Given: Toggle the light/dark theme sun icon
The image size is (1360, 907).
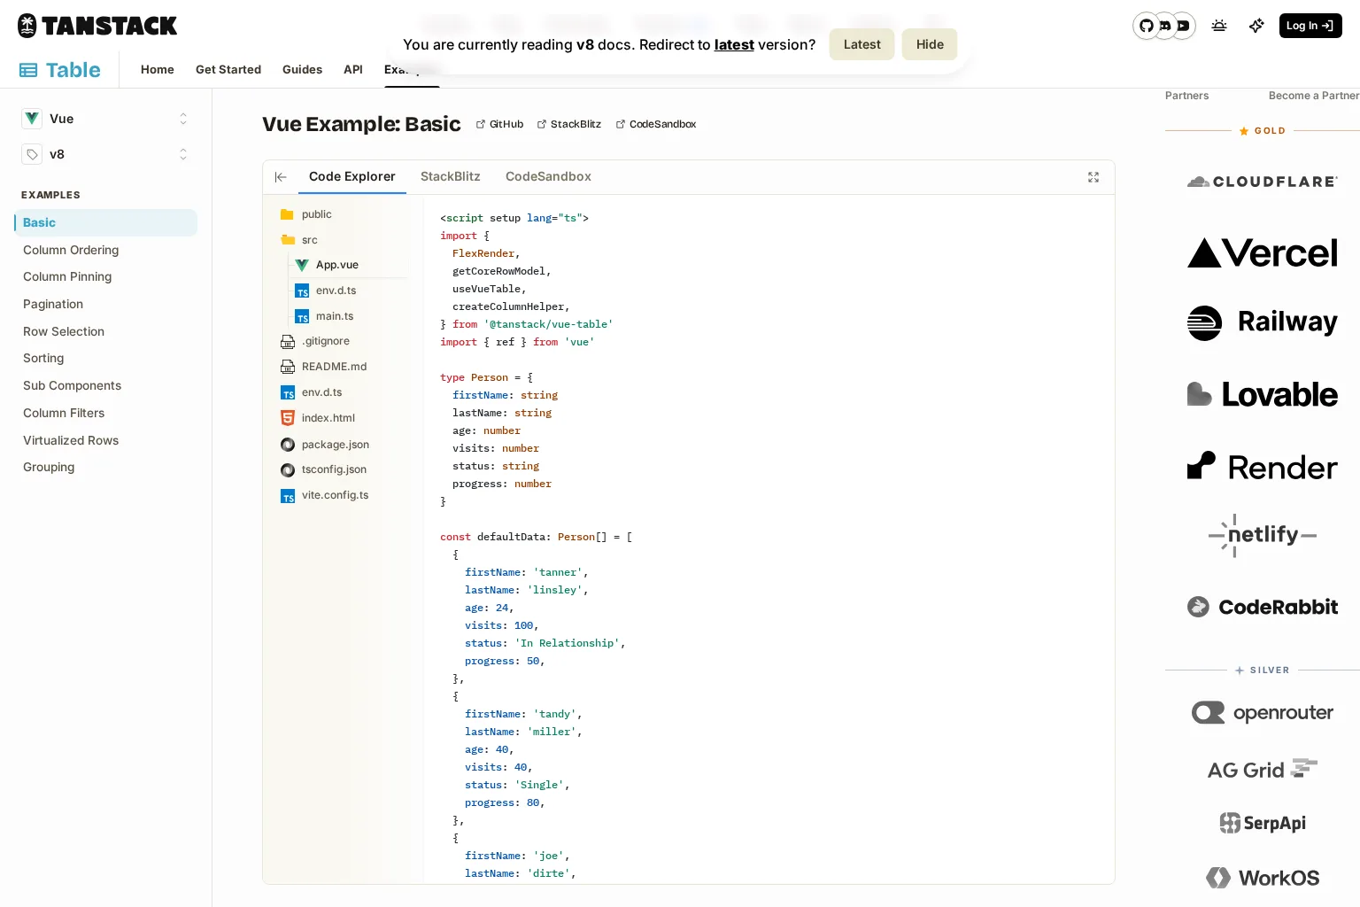Looking at the screenshot, I should (x=1219, y=26).
